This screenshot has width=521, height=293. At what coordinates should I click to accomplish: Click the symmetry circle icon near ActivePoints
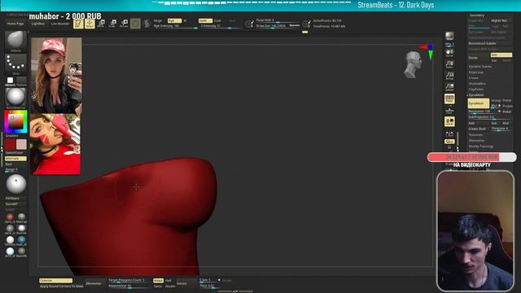[x=306, y=24]
